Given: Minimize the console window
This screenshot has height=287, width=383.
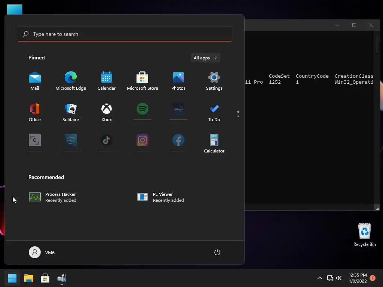Looking at the screenshot, I should click(x=337, y=25).
